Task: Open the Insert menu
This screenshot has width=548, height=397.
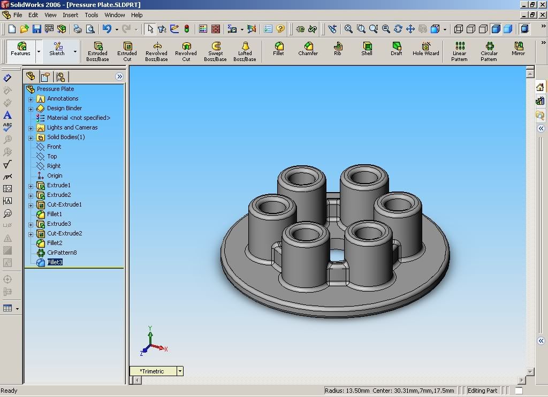Action: [x=70, y=15]
